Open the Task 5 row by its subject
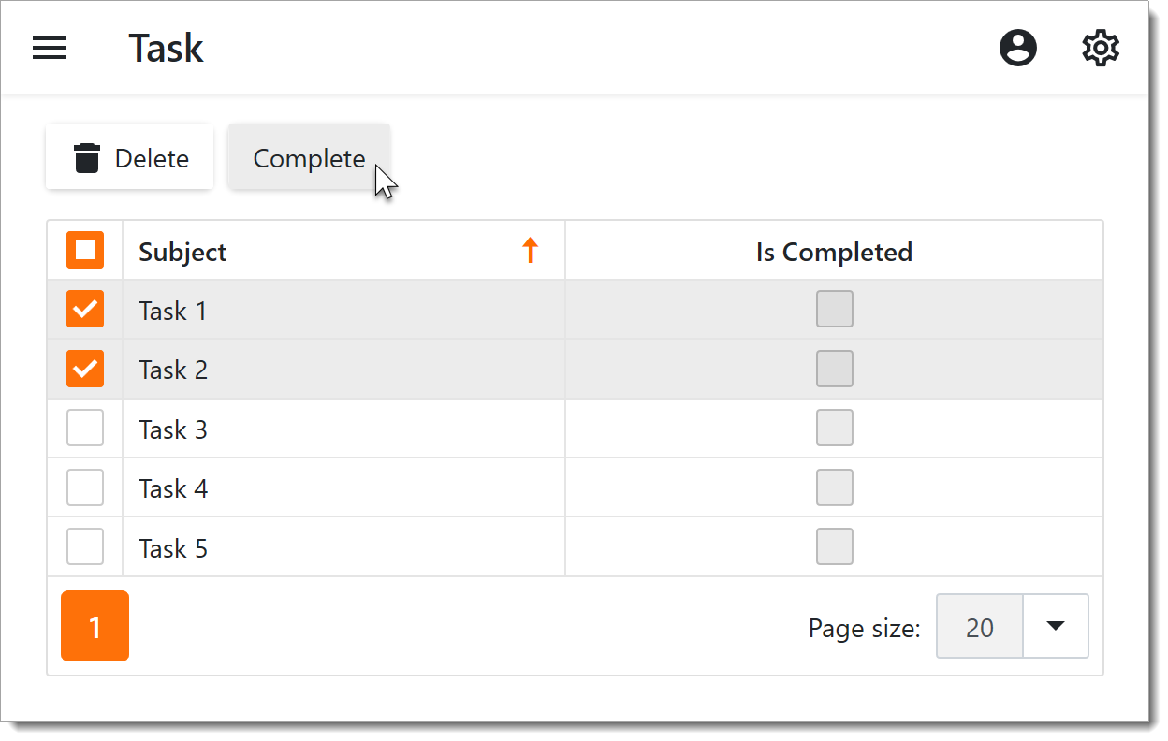Screen dimensions: 1168x741 click(x=173, y=548)
